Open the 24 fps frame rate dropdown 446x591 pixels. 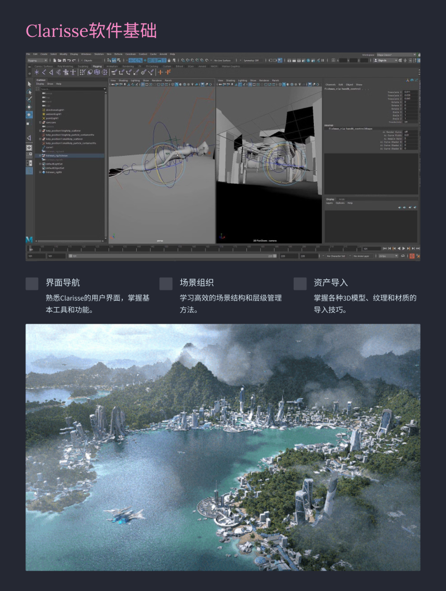pos(388,256)
